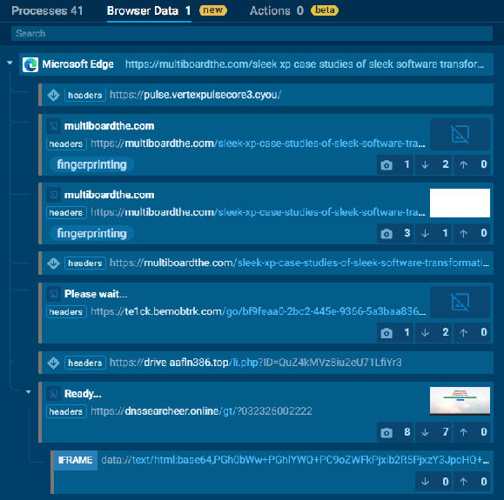The image size is (504, 500).
Task: Select the 'Ready...' page title
Action: tap(83, 394)
